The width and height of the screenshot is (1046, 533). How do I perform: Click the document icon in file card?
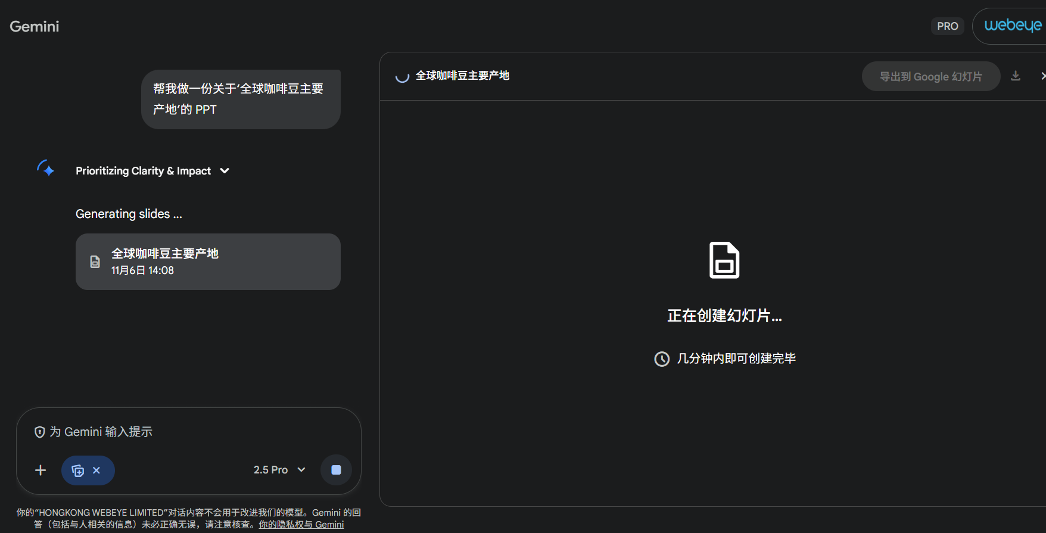pyautogui.click(x=95, y=261)
